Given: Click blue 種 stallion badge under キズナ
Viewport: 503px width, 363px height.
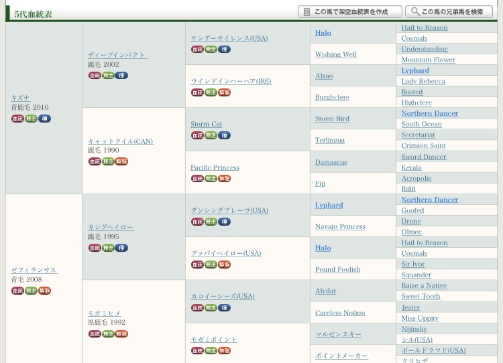Looking at the screenshot, I should pos(44,119).
